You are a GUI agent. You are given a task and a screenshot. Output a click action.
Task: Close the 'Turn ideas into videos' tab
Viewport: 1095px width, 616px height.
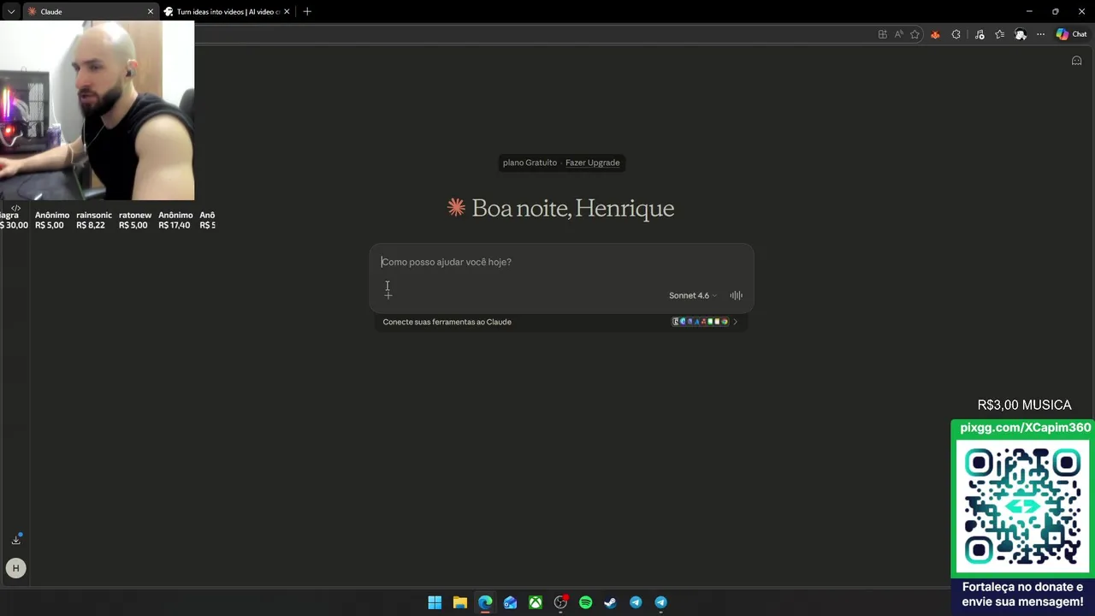point(287,12)
